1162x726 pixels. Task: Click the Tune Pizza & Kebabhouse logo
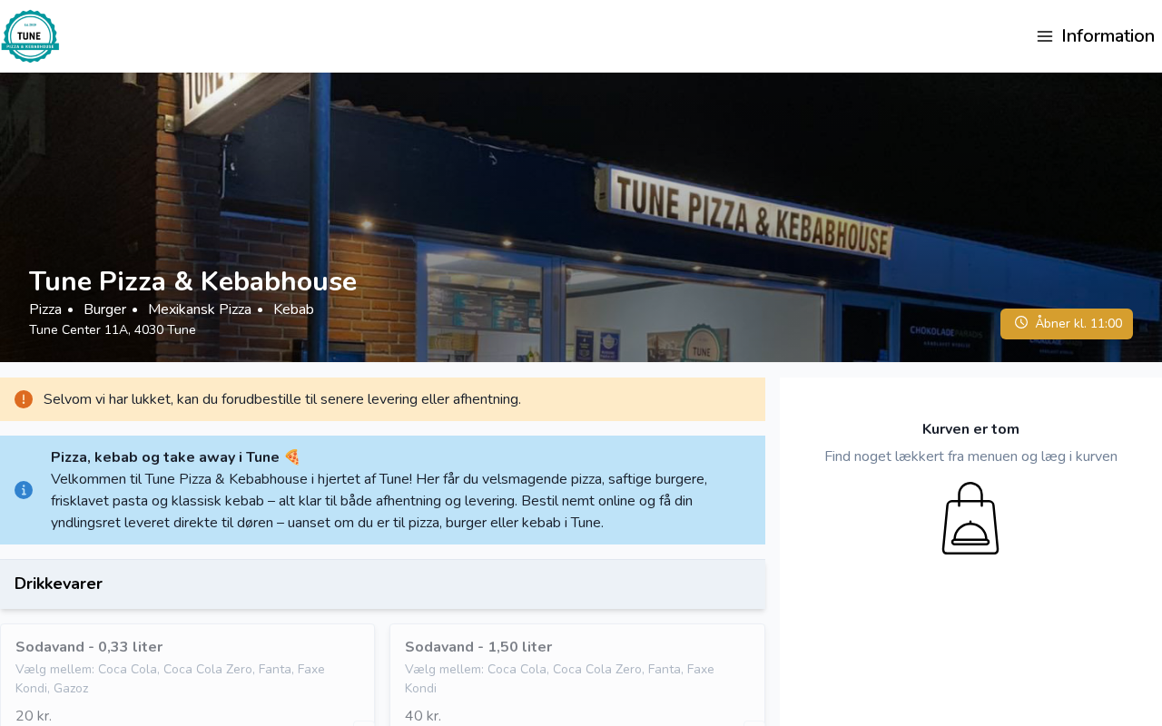[31, 36]
